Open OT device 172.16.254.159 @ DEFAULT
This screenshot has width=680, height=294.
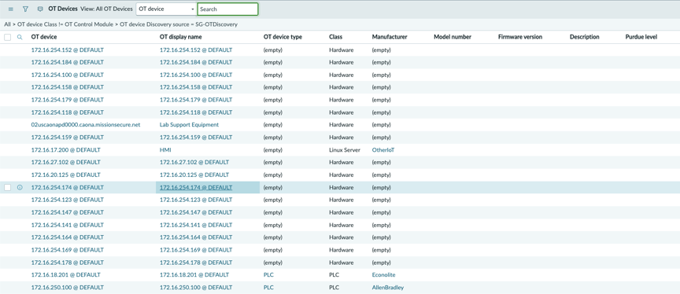[x=67, y=138]
